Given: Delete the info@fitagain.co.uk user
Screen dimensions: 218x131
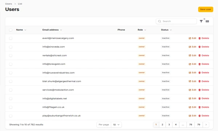Looking at the screenshot, I should pos(204,107).
